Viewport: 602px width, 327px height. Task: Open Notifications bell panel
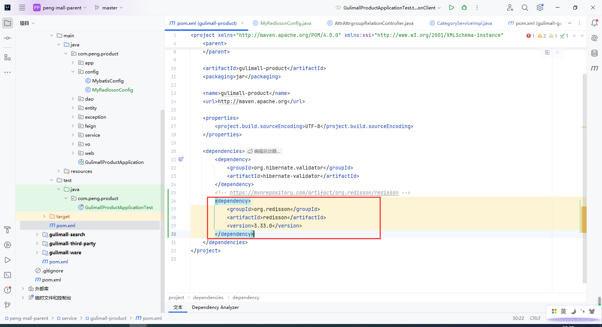click(x=594, y=23)
